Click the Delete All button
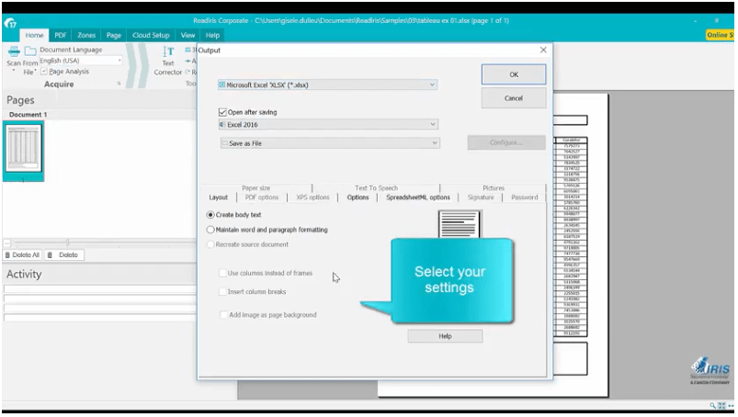 pos(22,254)
